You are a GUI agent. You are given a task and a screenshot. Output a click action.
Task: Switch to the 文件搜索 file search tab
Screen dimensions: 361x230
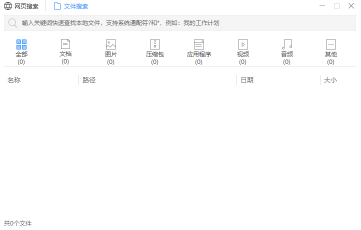(76, 6)
